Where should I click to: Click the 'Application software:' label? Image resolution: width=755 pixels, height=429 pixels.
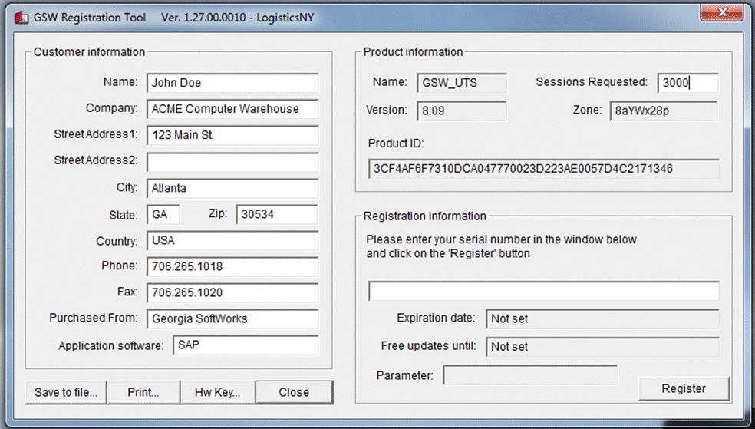coord(111,345)
